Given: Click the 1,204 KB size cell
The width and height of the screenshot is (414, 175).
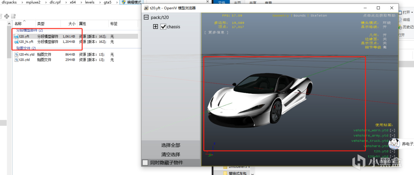Looking at the screenshot, I should 69,42.
